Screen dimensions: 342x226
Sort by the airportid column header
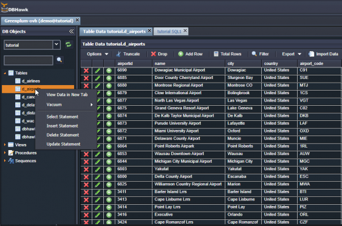(134, 63)
